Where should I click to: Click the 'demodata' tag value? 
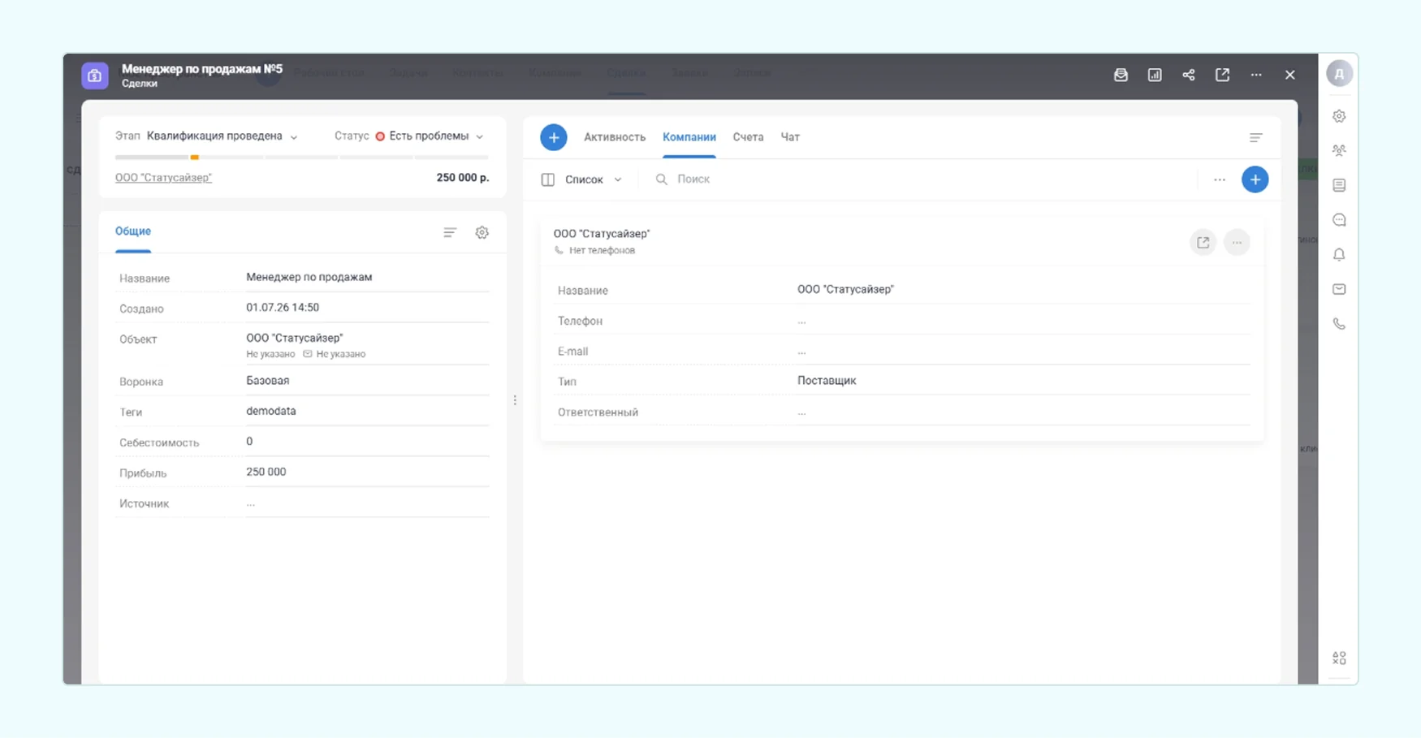pos(271,411)
